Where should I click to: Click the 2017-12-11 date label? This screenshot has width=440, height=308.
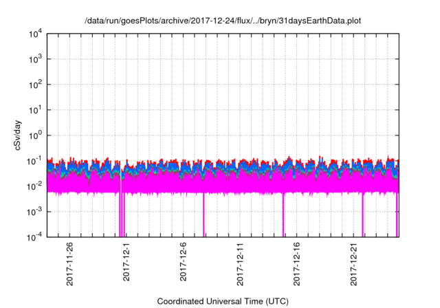(x=240, y=264)
